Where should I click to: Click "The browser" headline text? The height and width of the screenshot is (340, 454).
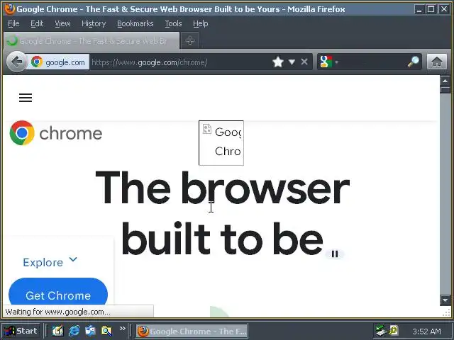click(x=222, y=187)
